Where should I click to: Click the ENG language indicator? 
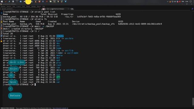pos(183,2)
